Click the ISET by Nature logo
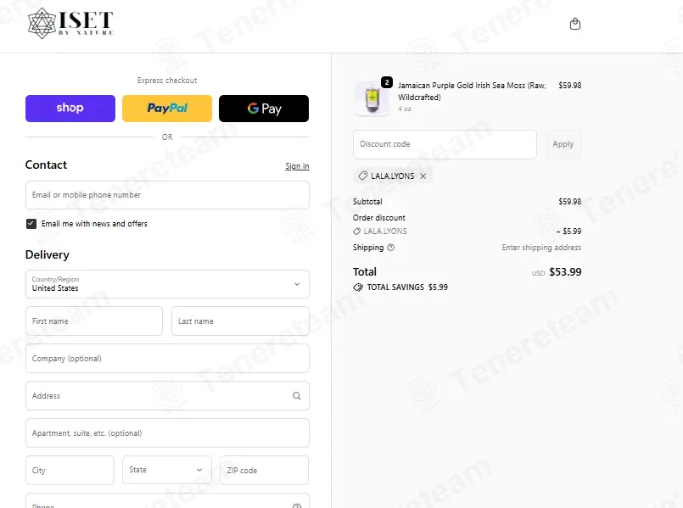The image size is (683, 508). coord(70,23)
